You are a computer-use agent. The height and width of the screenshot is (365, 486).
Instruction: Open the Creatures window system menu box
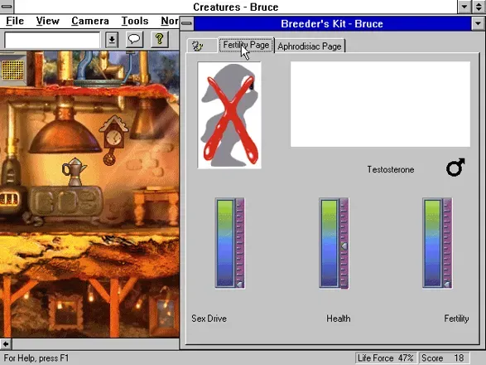tap(7, 6)
